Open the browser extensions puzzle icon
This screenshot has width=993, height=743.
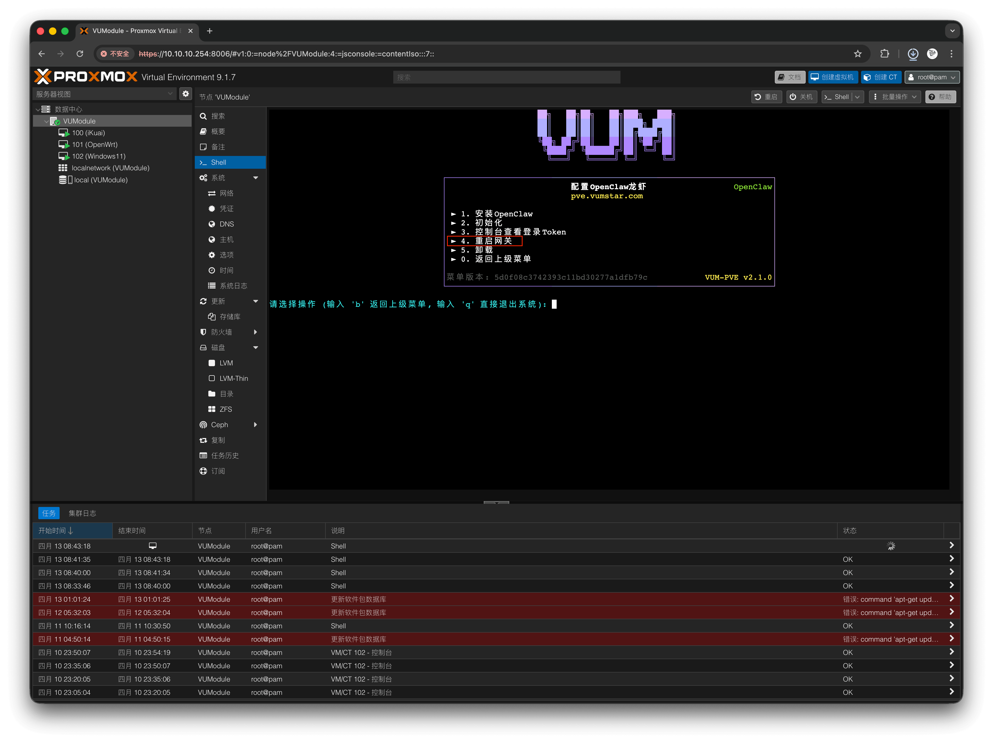[x=884, y=54]
